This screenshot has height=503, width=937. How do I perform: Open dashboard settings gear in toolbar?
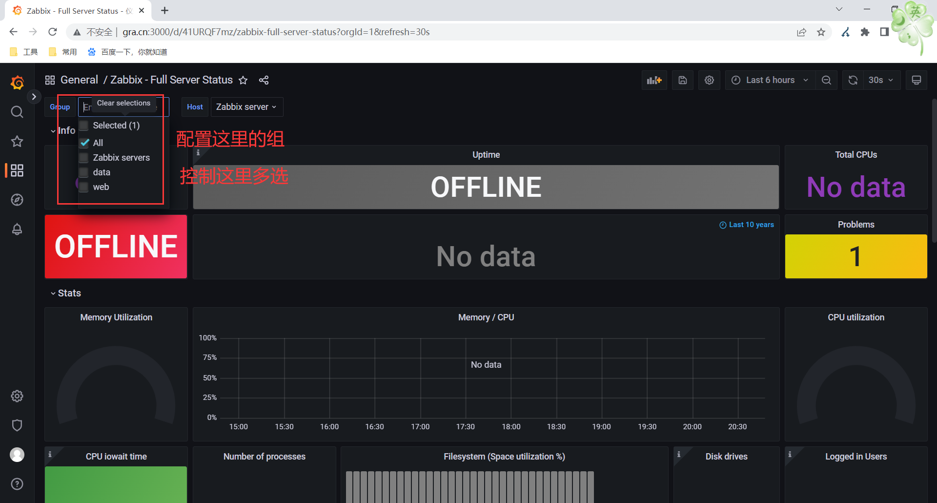(709, 80)
